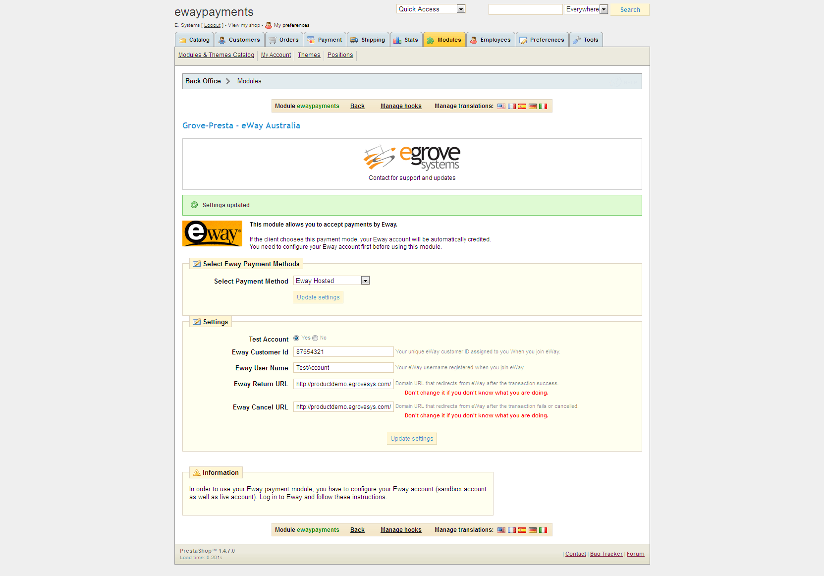Viewport: 824px width, 576px height.
Task: Expand the Everywhere search scope dropdown
Action: tap(604, 9)
